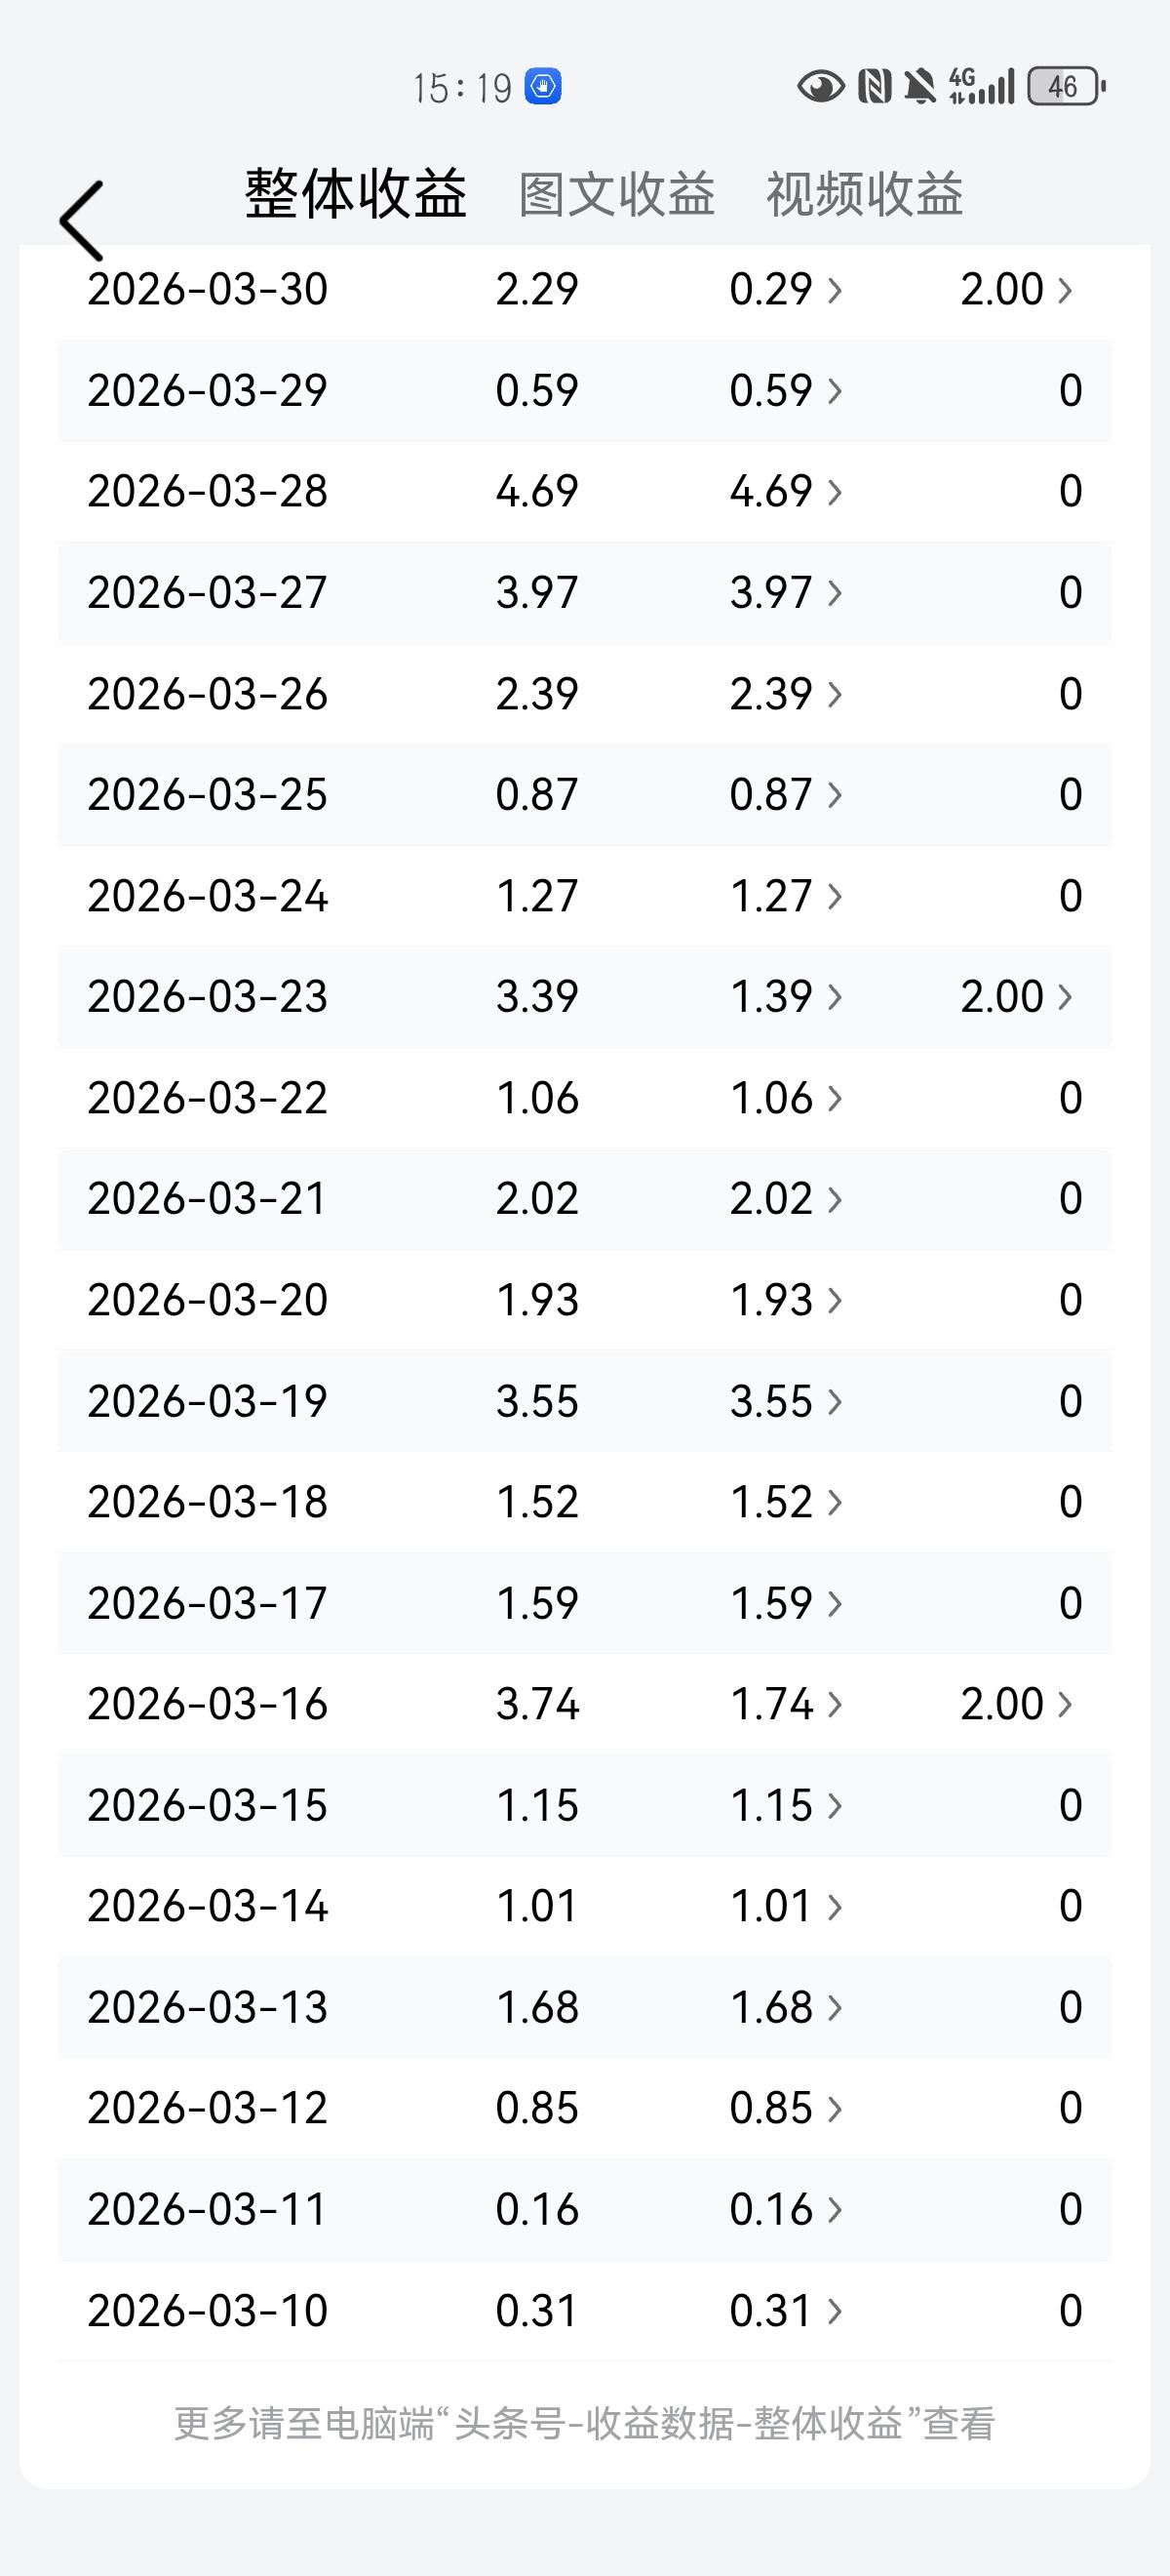Image resolution: width=1170 pixels, height=2576 pixels.
Task: Open article income 0.16 on 2026-03-11
Action: (786, 2209)
